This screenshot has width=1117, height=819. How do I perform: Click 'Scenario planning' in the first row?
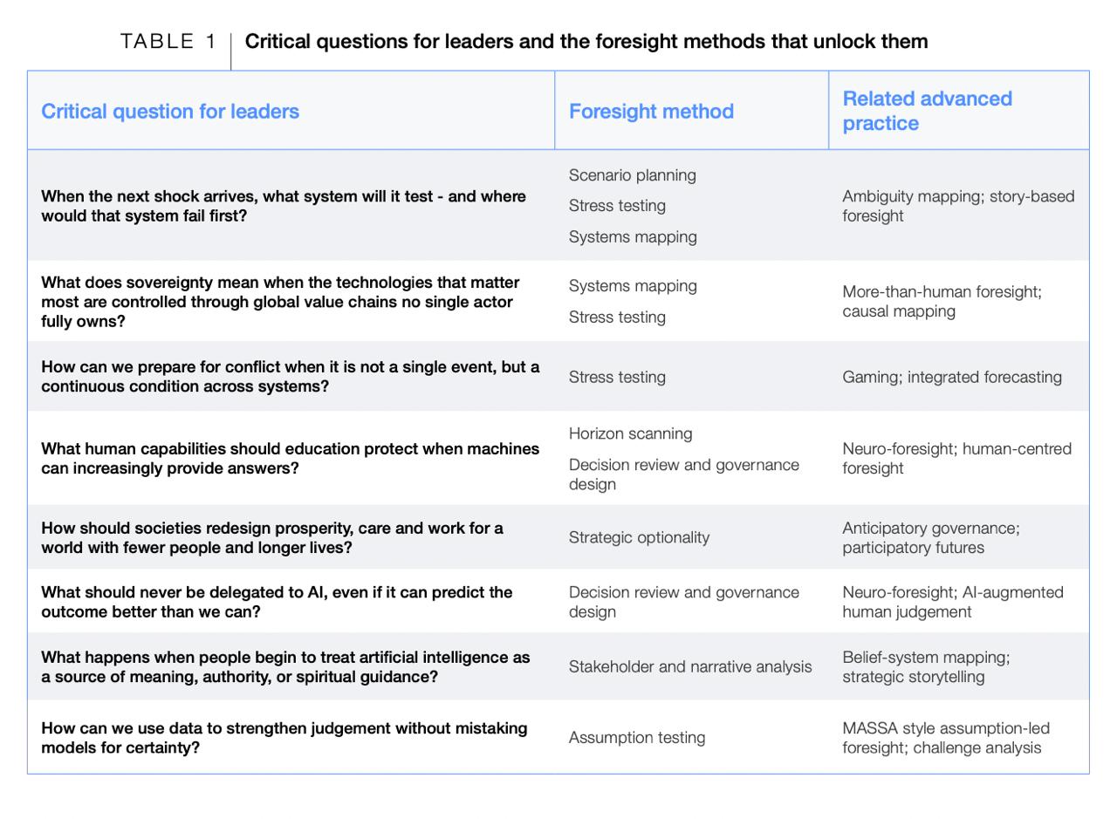[x=633, y=175]
